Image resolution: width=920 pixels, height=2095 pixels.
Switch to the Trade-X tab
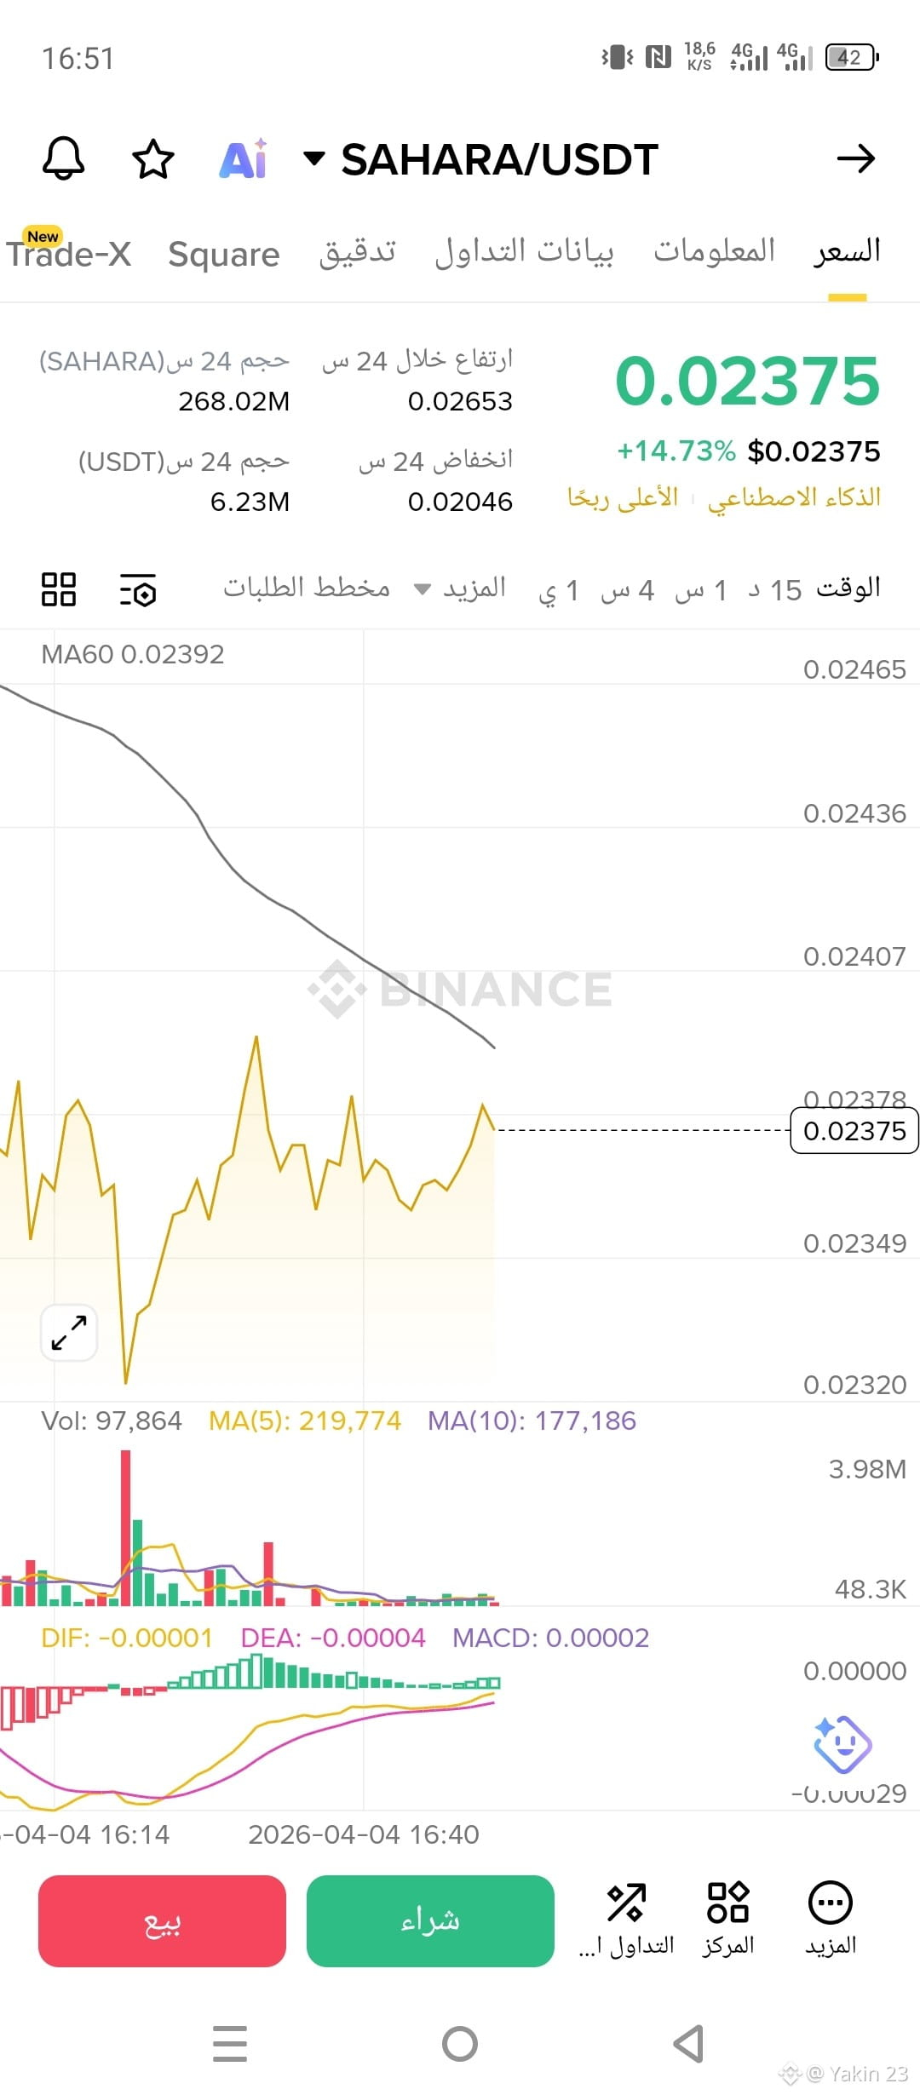click(x=68, y=253)
